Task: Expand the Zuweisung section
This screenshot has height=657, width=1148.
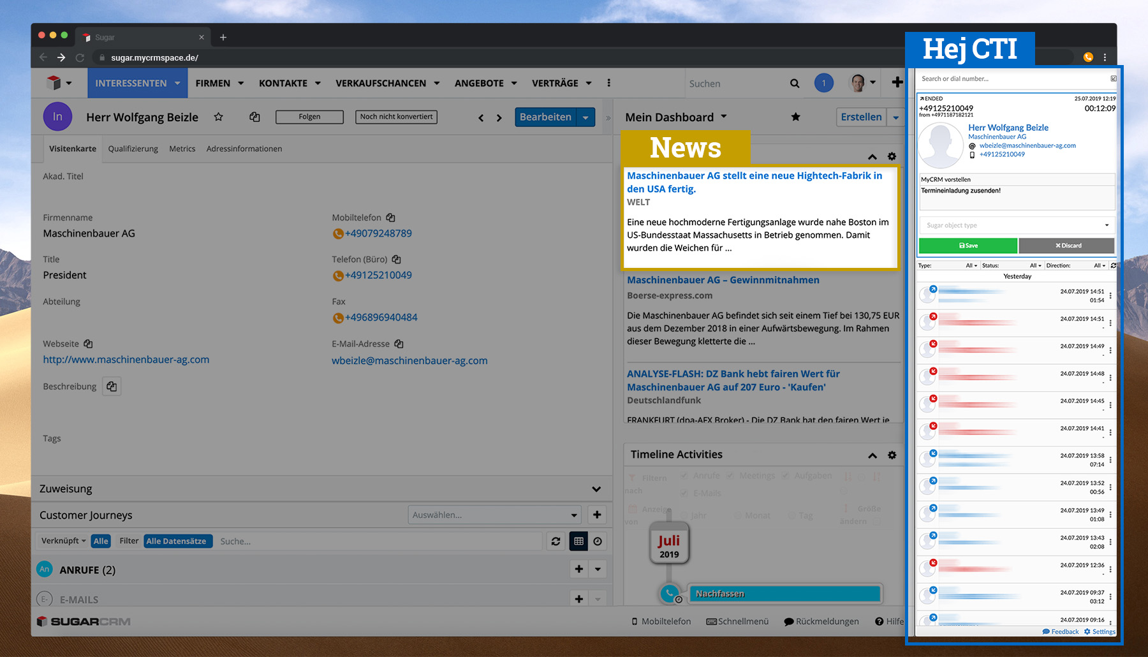Action: pyautogui.click(x=596, y=489)
